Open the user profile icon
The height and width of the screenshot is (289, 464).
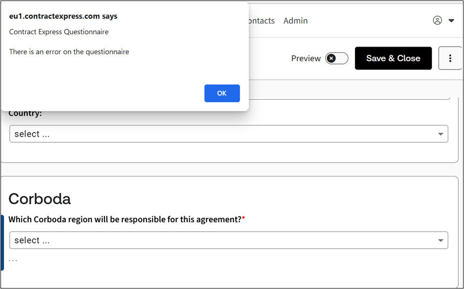[437, 20]
